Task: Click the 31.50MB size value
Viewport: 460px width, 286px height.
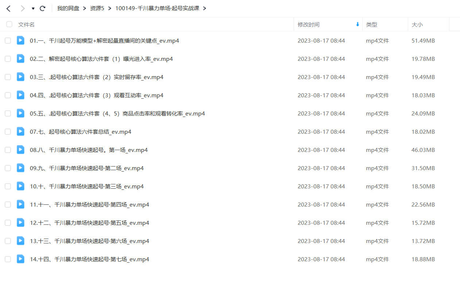Action: pos(423,168)
